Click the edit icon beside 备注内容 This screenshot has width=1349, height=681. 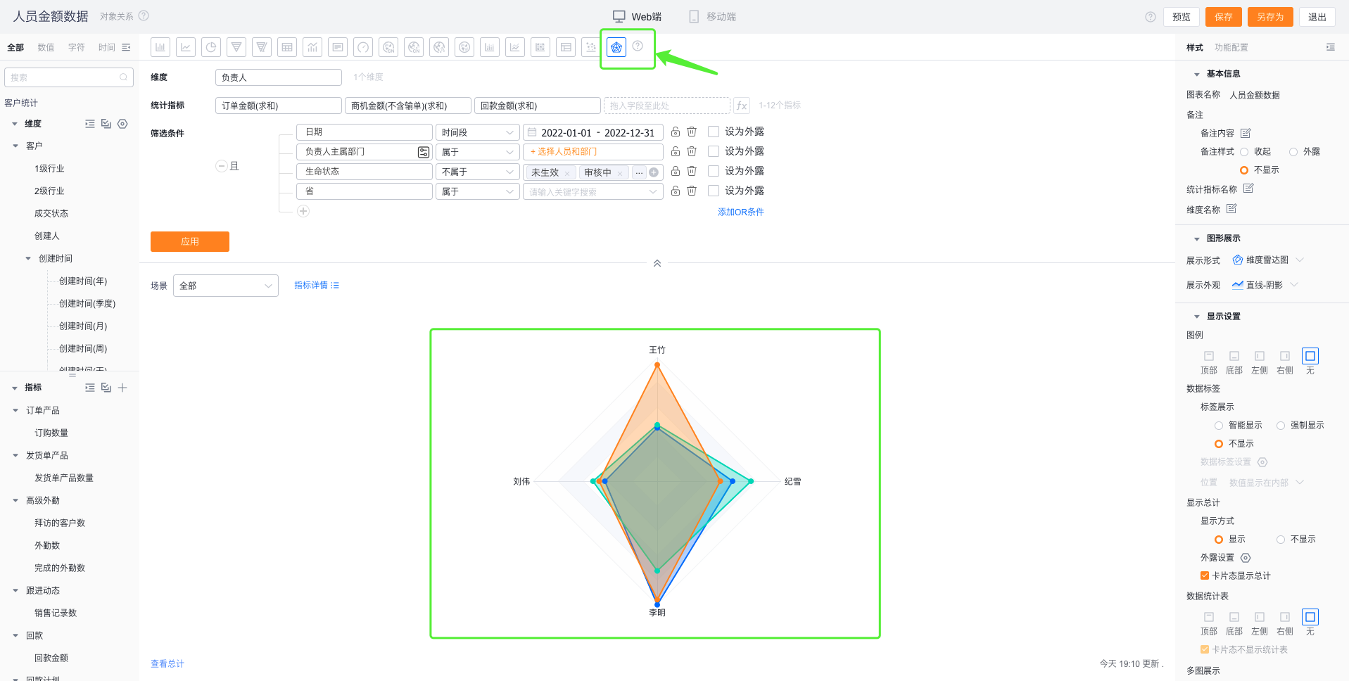point(1246,133)
